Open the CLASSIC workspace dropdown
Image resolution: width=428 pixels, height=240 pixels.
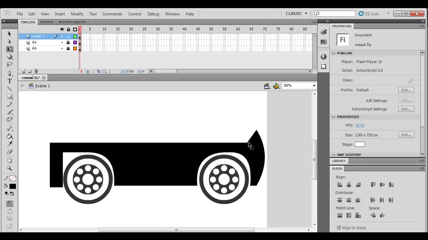(x=296, y=14)
